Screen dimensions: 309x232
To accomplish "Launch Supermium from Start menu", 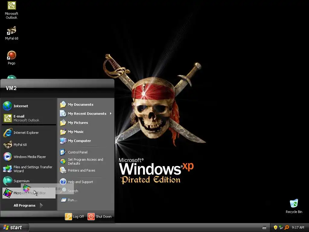I will 29,181.
